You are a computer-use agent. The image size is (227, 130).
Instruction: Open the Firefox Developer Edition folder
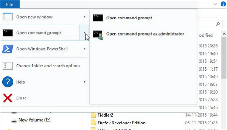click(121, 123)
